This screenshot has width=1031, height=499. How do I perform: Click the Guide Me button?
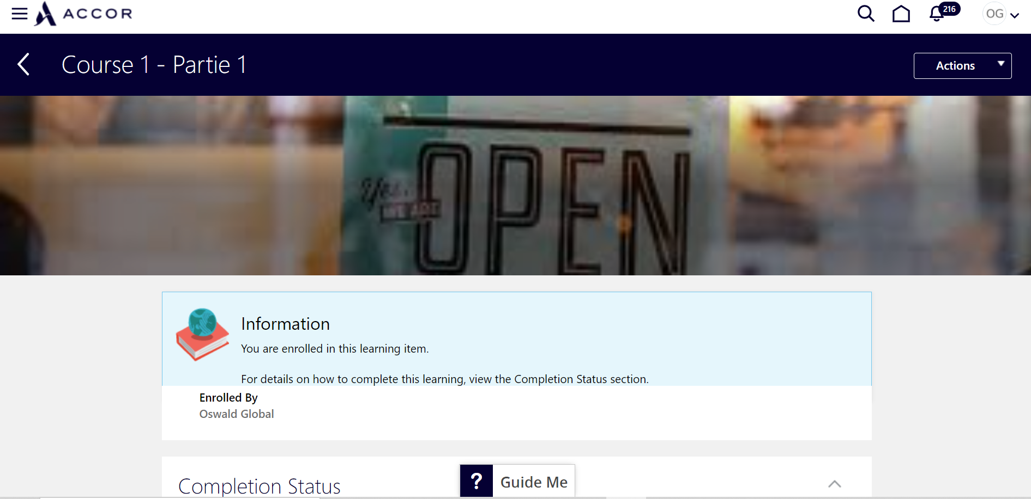pos(517,481)
